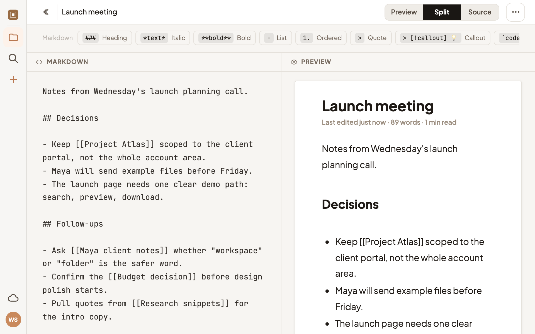
Task: Click 'Notes from Wednesday's launch' editor line
Action: 145,91
